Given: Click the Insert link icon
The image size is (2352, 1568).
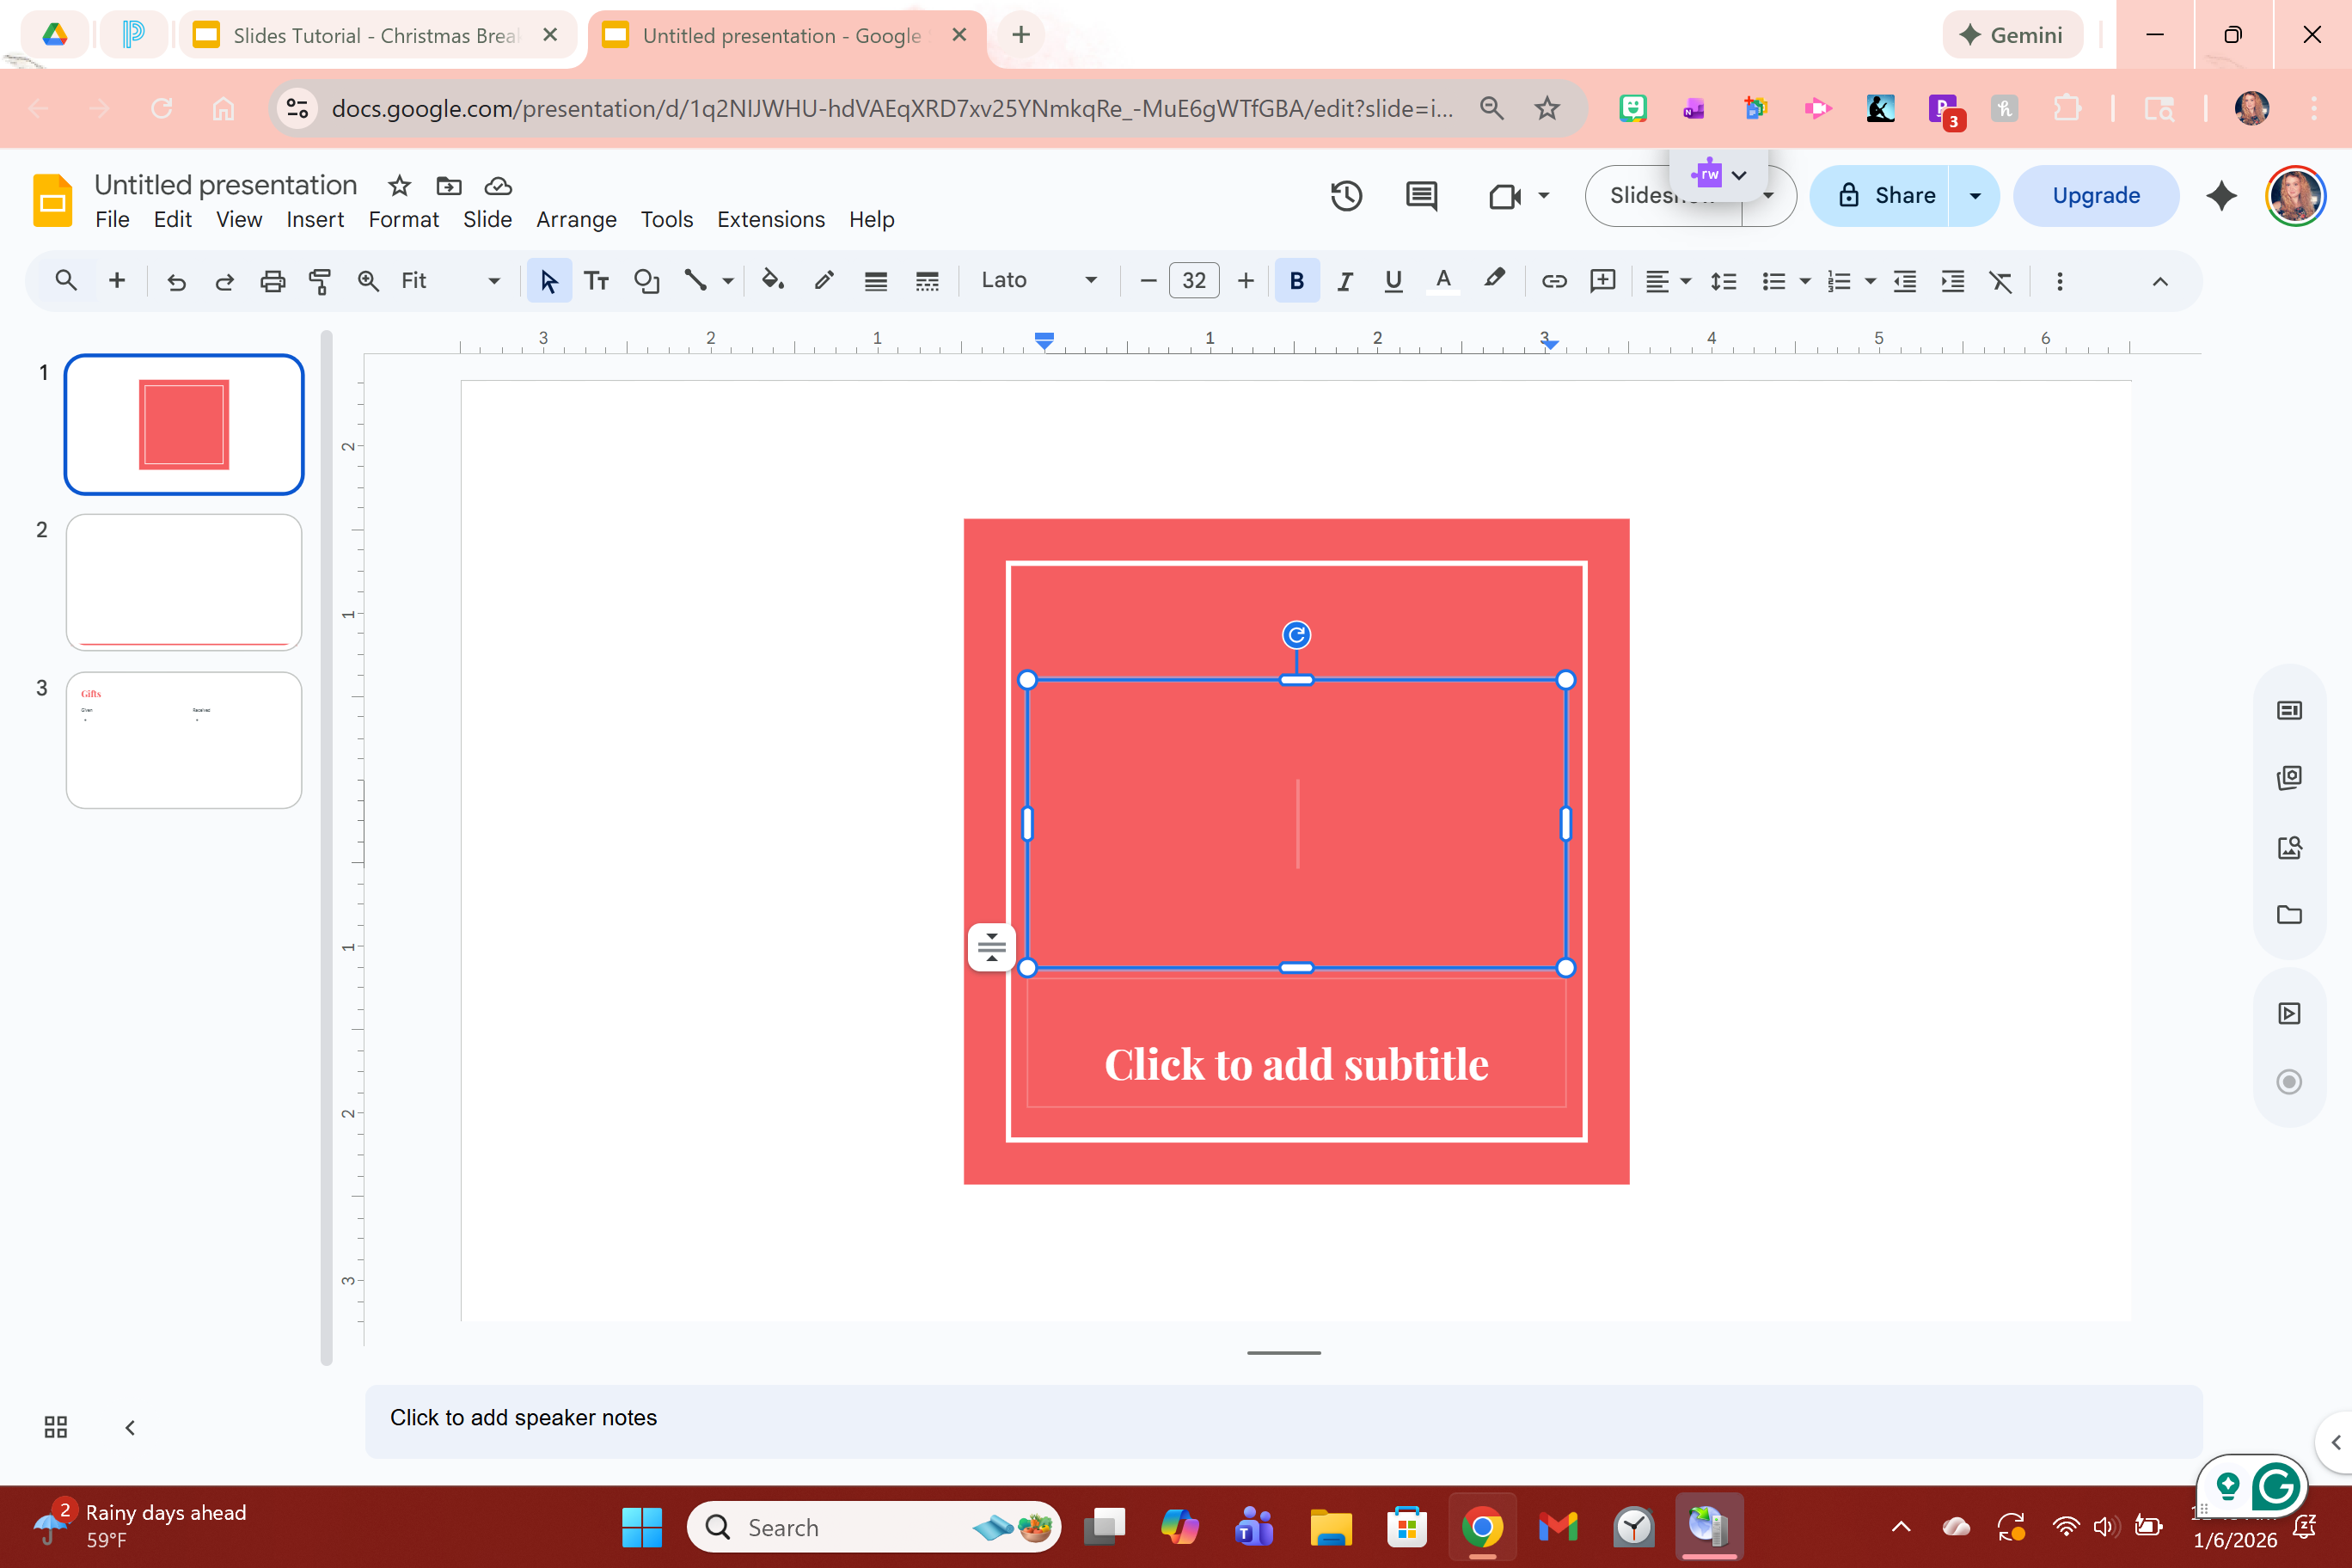Looking at the screenshot, I should 1553,281.
